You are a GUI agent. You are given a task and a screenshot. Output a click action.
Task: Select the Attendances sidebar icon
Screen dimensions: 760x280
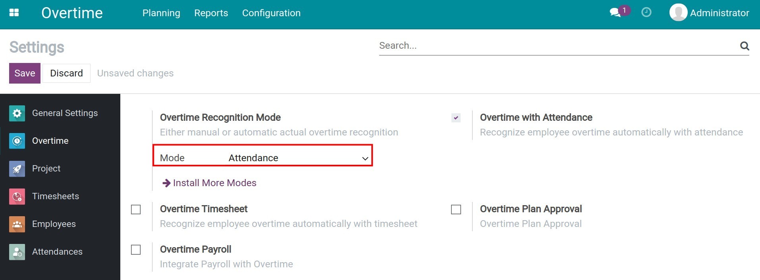(17, 252)
